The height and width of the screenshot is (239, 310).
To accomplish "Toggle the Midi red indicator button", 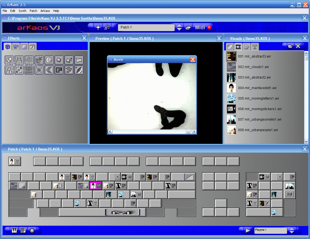I will point(209,27).
